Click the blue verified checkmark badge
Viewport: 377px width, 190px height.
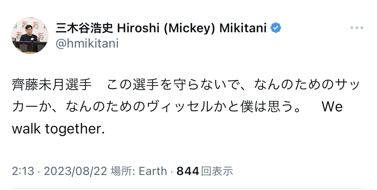click(x=276, y=28)
